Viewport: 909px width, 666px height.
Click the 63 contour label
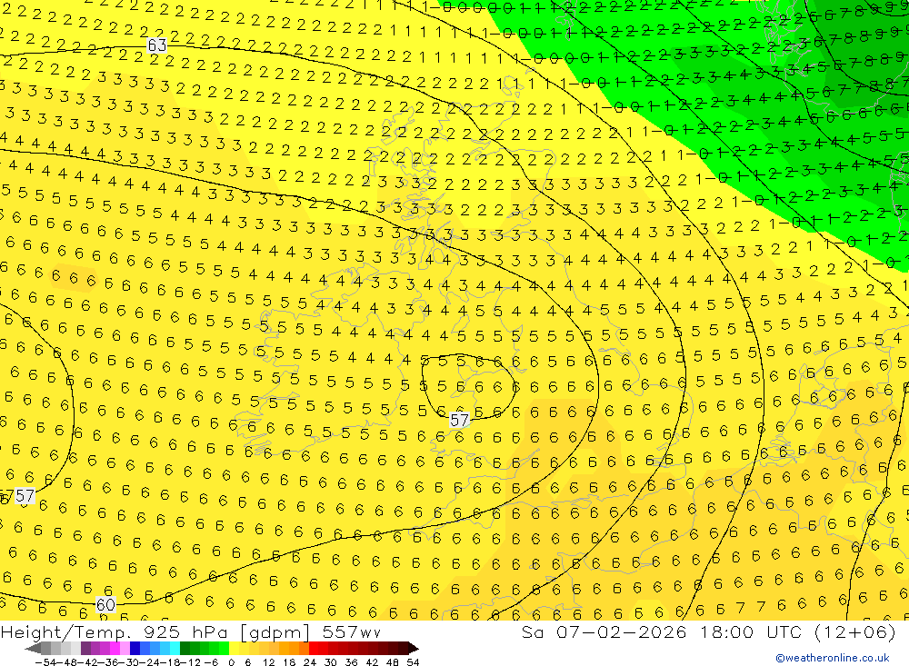click(157, 45)
